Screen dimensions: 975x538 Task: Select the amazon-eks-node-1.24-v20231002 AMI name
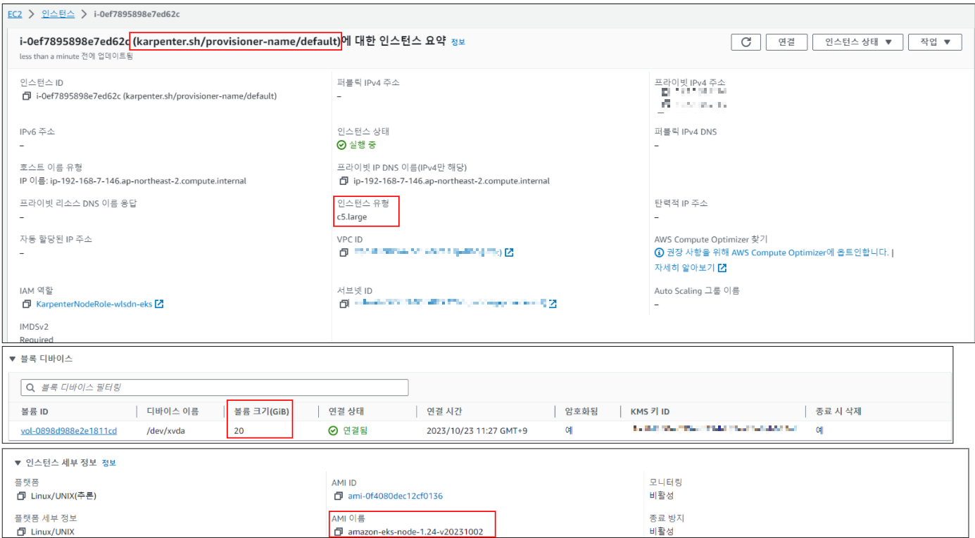click(415, 532)
